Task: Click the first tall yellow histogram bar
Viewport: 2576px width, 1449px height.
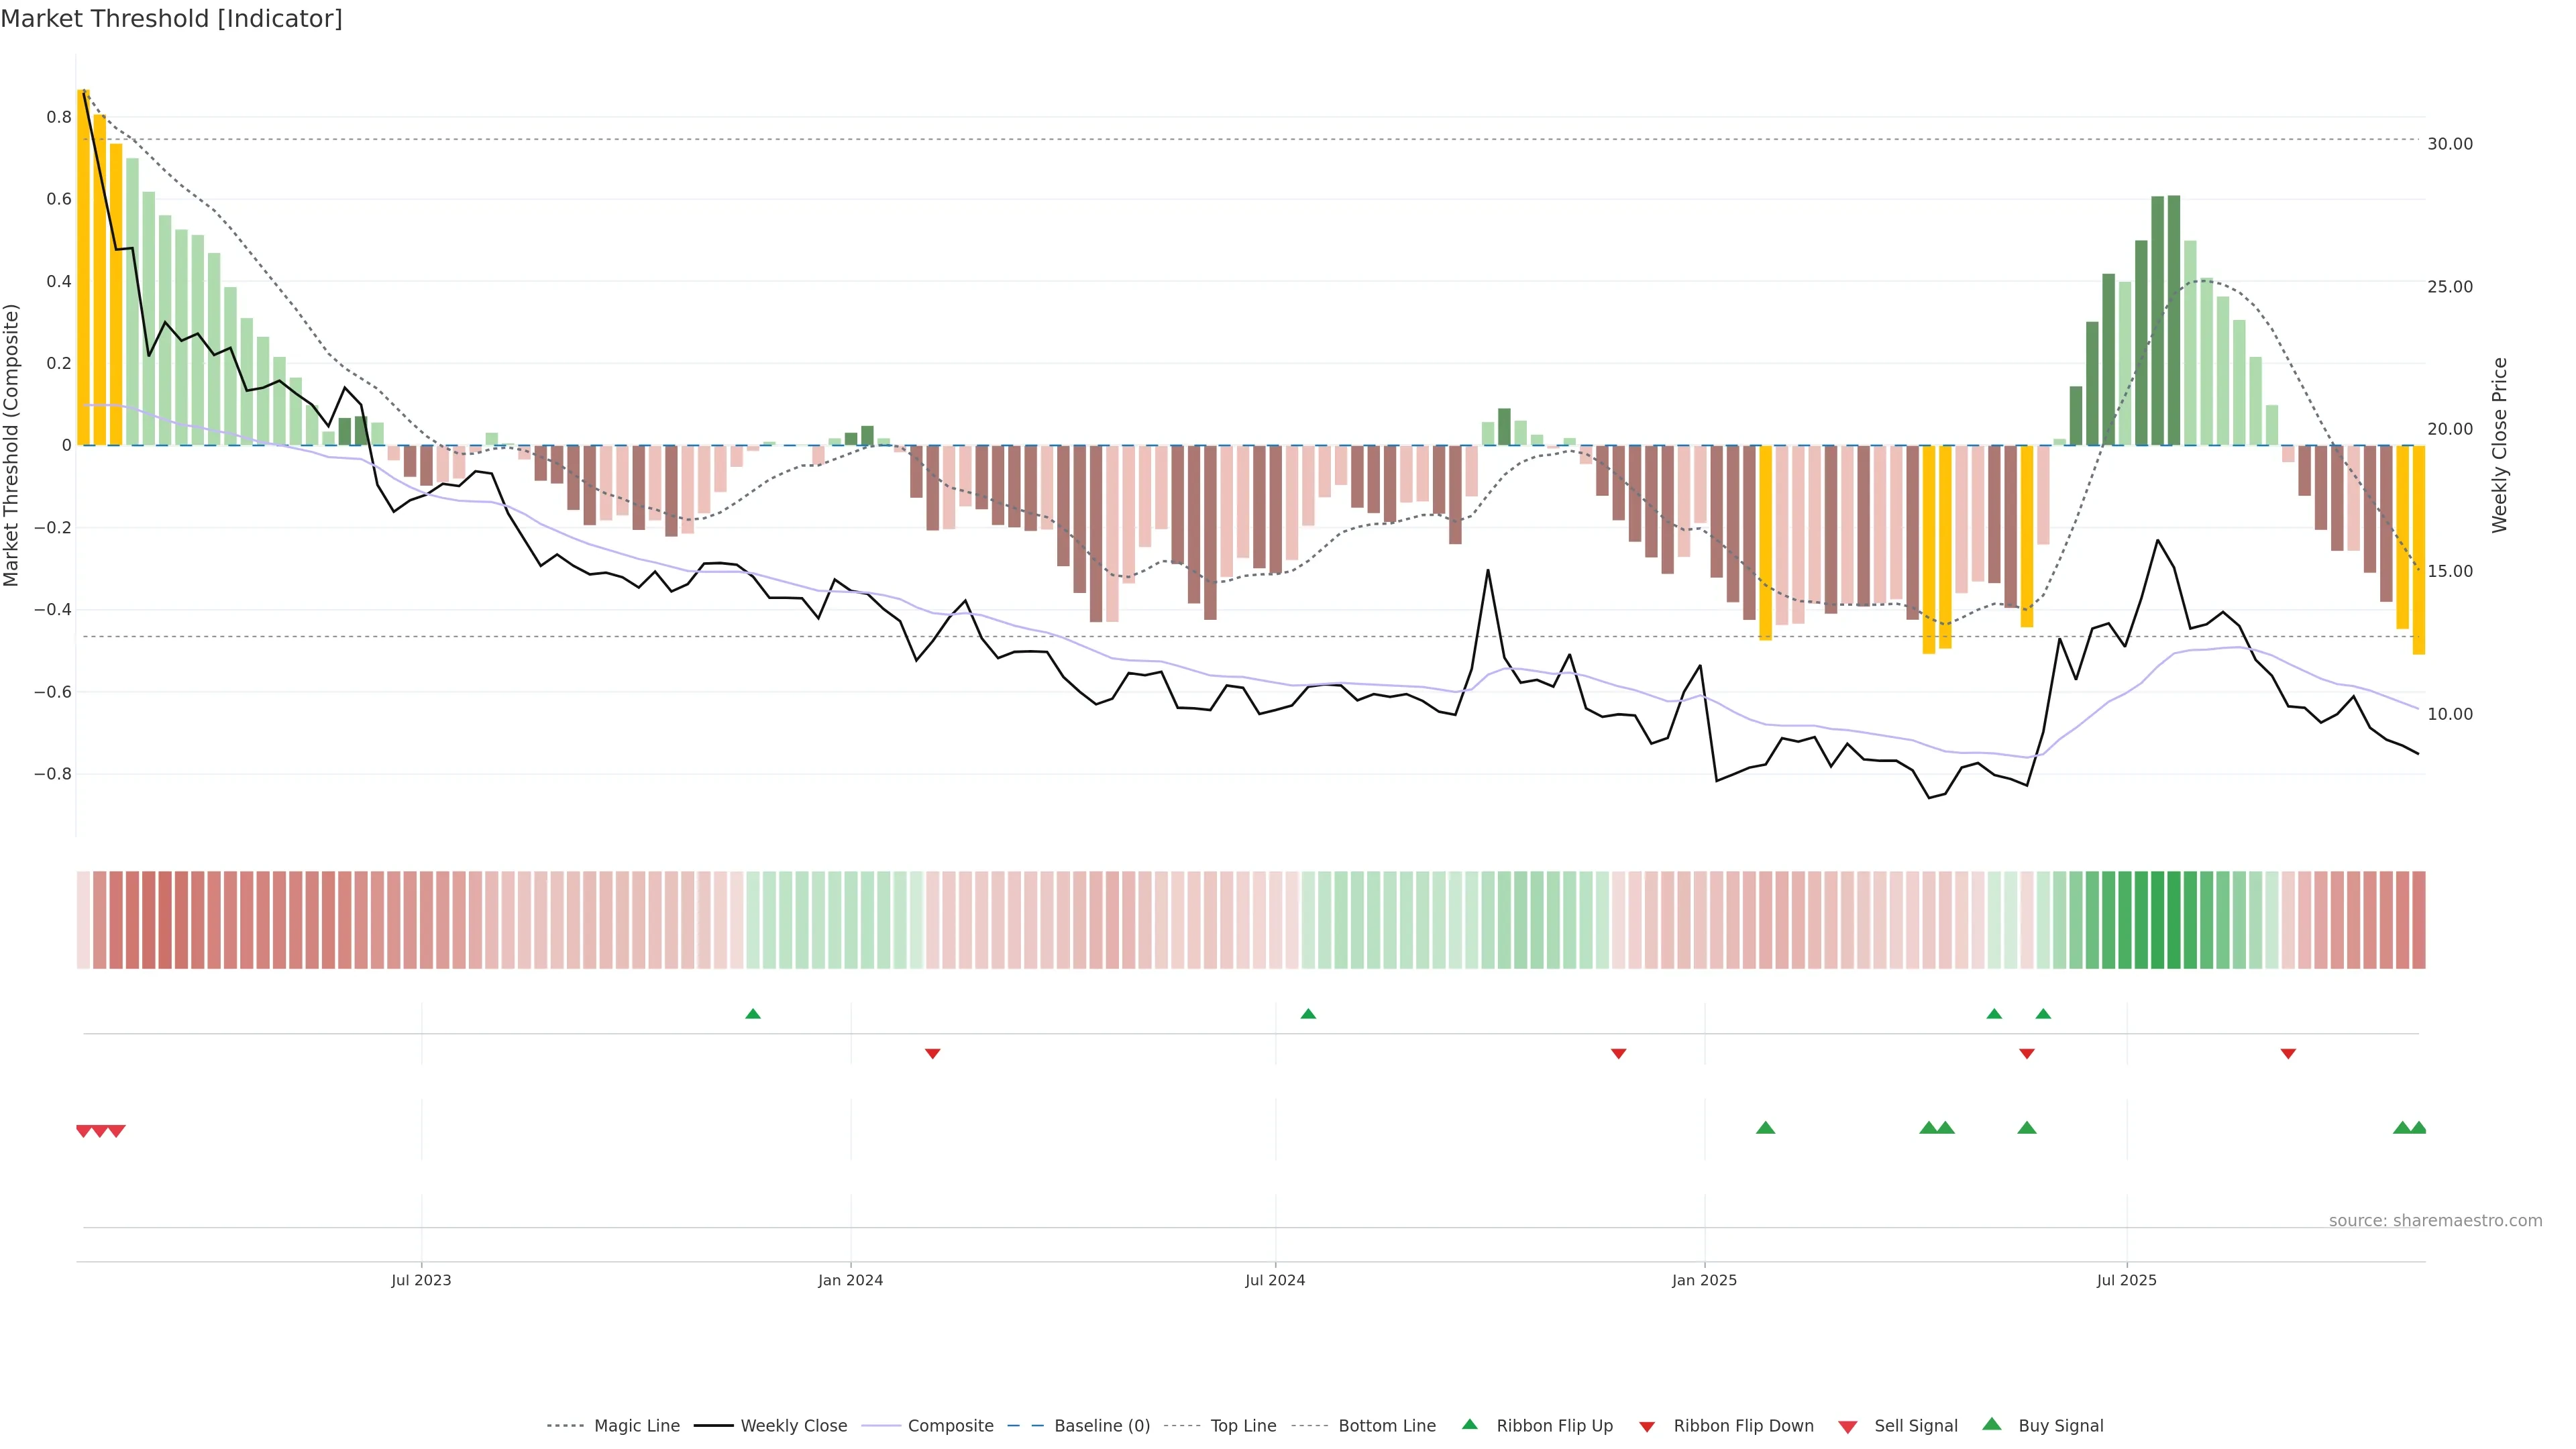Action: point(84,267)
